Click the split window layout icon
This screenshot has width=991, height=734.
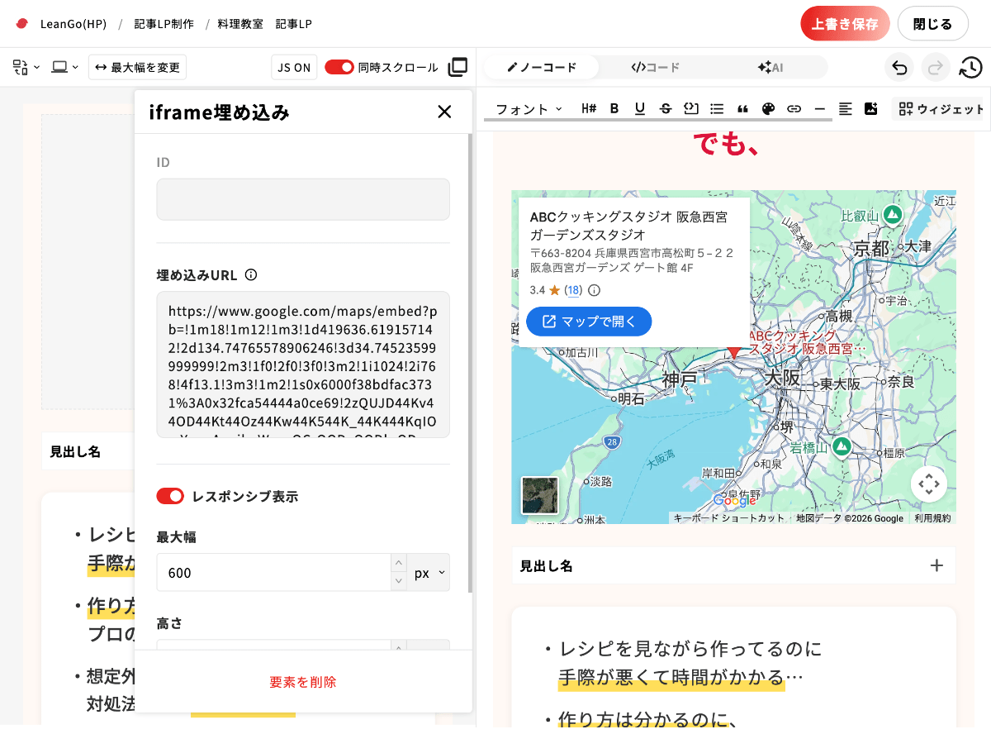(458, 67)
